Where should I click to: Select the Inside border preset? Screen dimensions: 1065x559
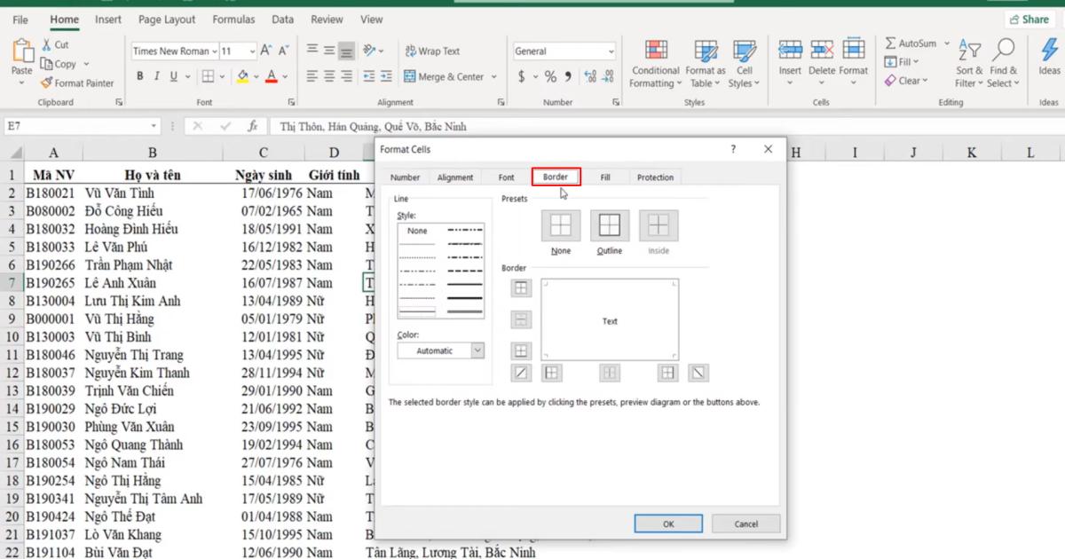point(658,225)
